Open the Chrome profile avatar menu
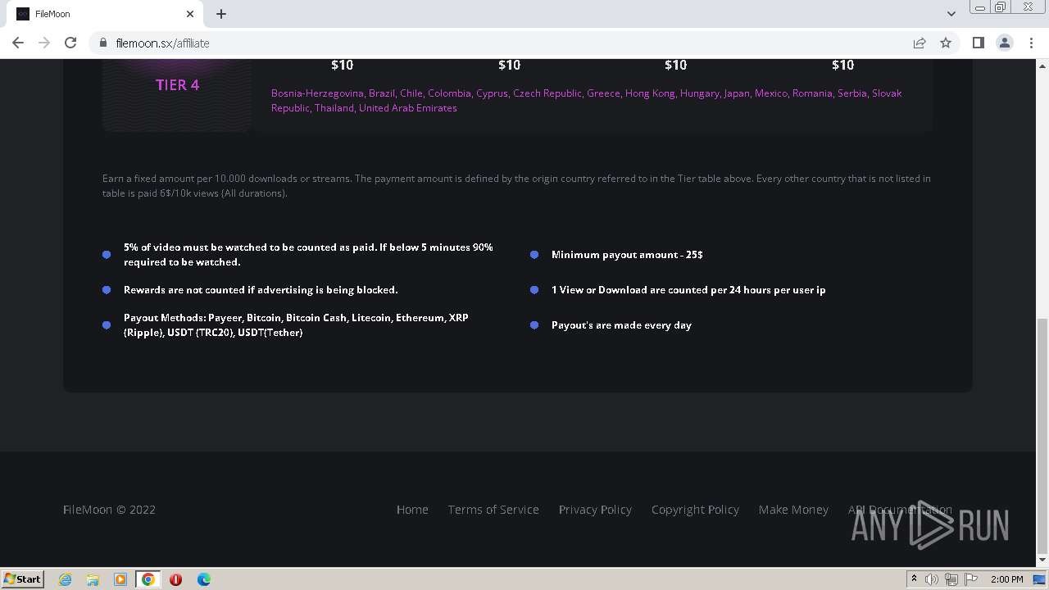This screenshot has width=1049, height=590. [x=1004, y=43]
